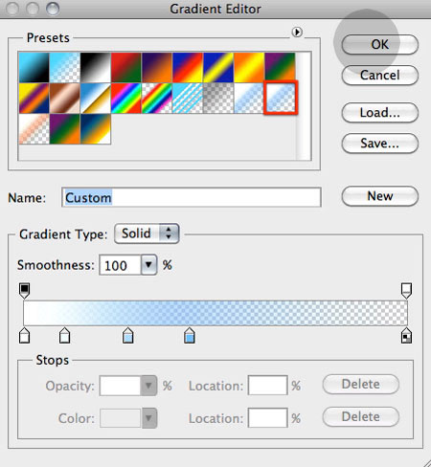Create a new preset with New
This screenshot has width=431, height=467.
point(380,196)
